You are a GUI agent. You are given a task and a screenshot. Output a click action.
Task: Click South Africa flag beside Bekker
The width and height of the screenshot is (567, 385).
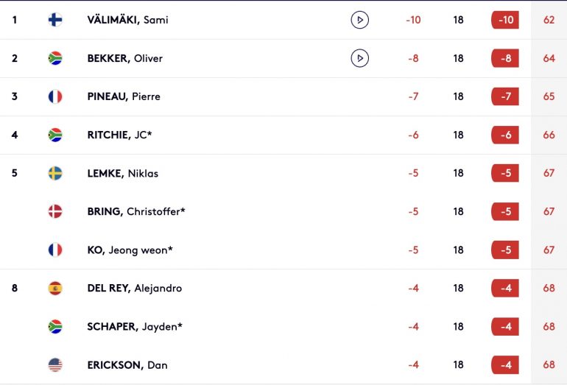55,58
